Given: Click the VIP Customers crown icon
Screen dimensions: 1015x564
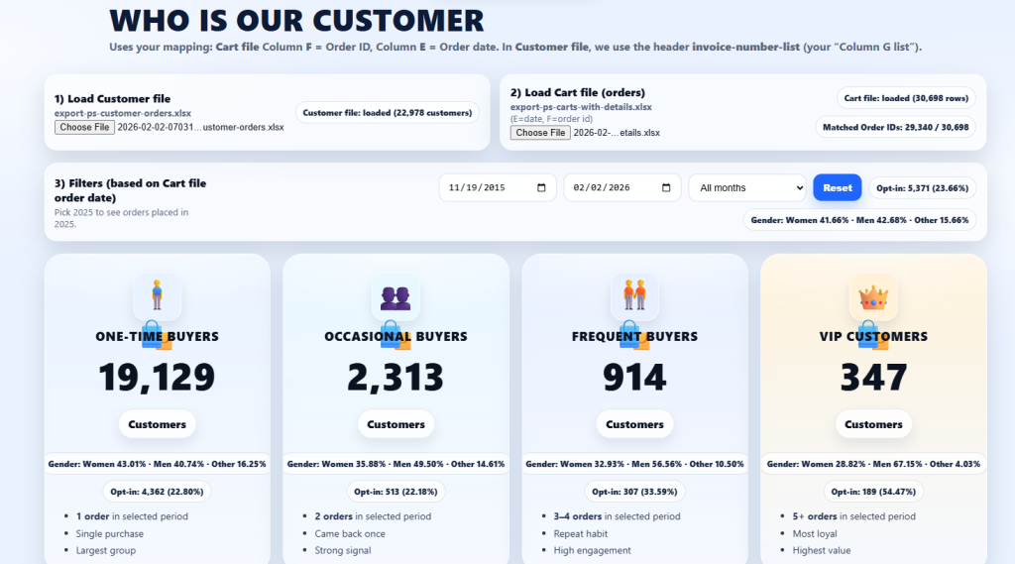Looking at the screenshot, I should pyautogui.click(x=873, y=296).
